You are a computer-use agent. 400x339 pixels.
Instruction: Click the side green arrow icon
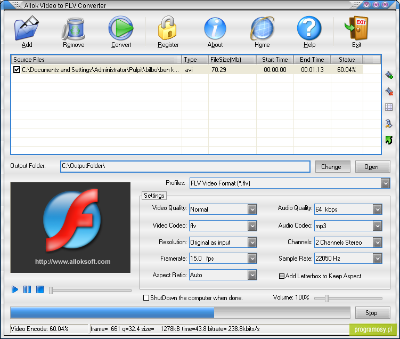click(389, 140)
